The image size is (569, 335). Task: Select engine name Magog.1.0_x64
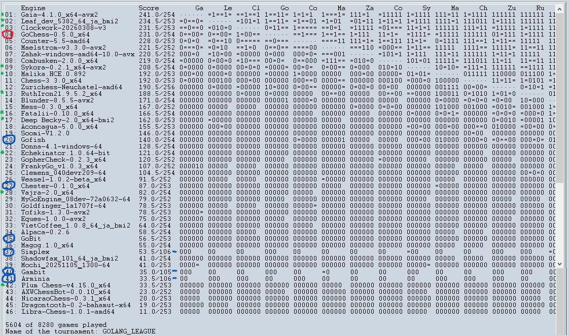[47, 245]
